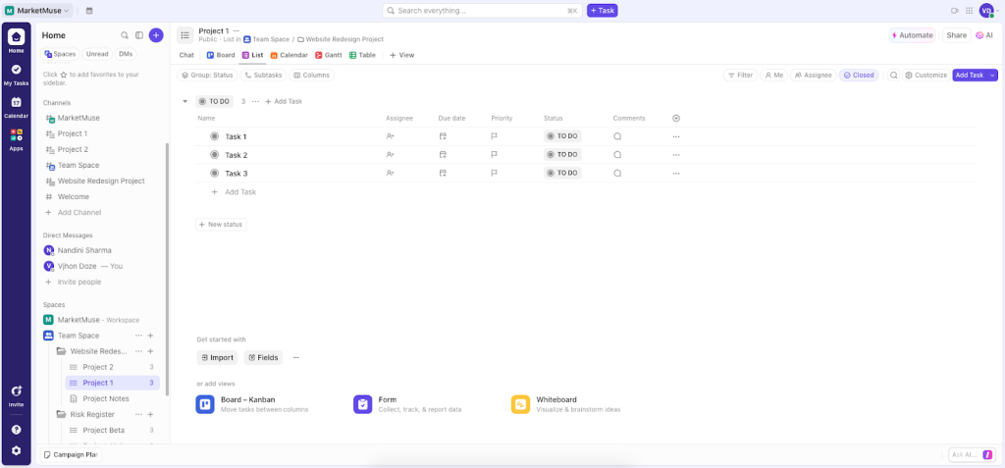Add the Board – Kanban view
1005x468 pixels.
tap(252, 404)
